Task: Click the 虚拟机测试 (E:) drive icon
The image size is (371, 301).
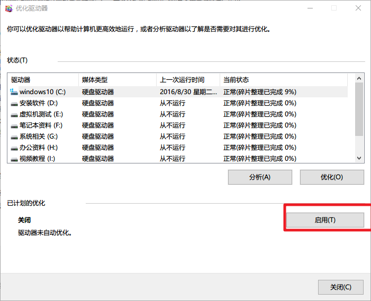Action: [x=14, y=114]
